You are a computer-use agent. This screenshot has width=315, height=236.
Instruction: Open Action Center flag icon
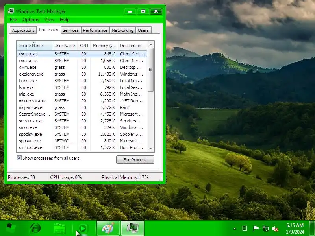[256, 229]
